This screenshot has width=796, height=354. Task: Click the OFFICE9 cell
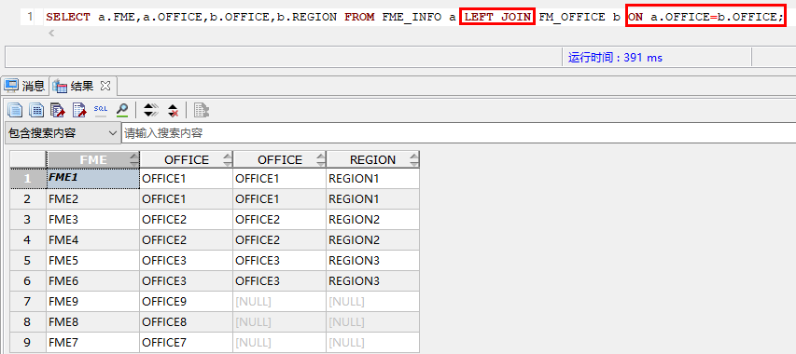pos(187,301)
